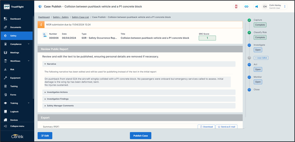Go to Dashboard in the sidebar
The width and height of the screenshot is (295, 142).
pyautogui.click(x=15, y=19)
